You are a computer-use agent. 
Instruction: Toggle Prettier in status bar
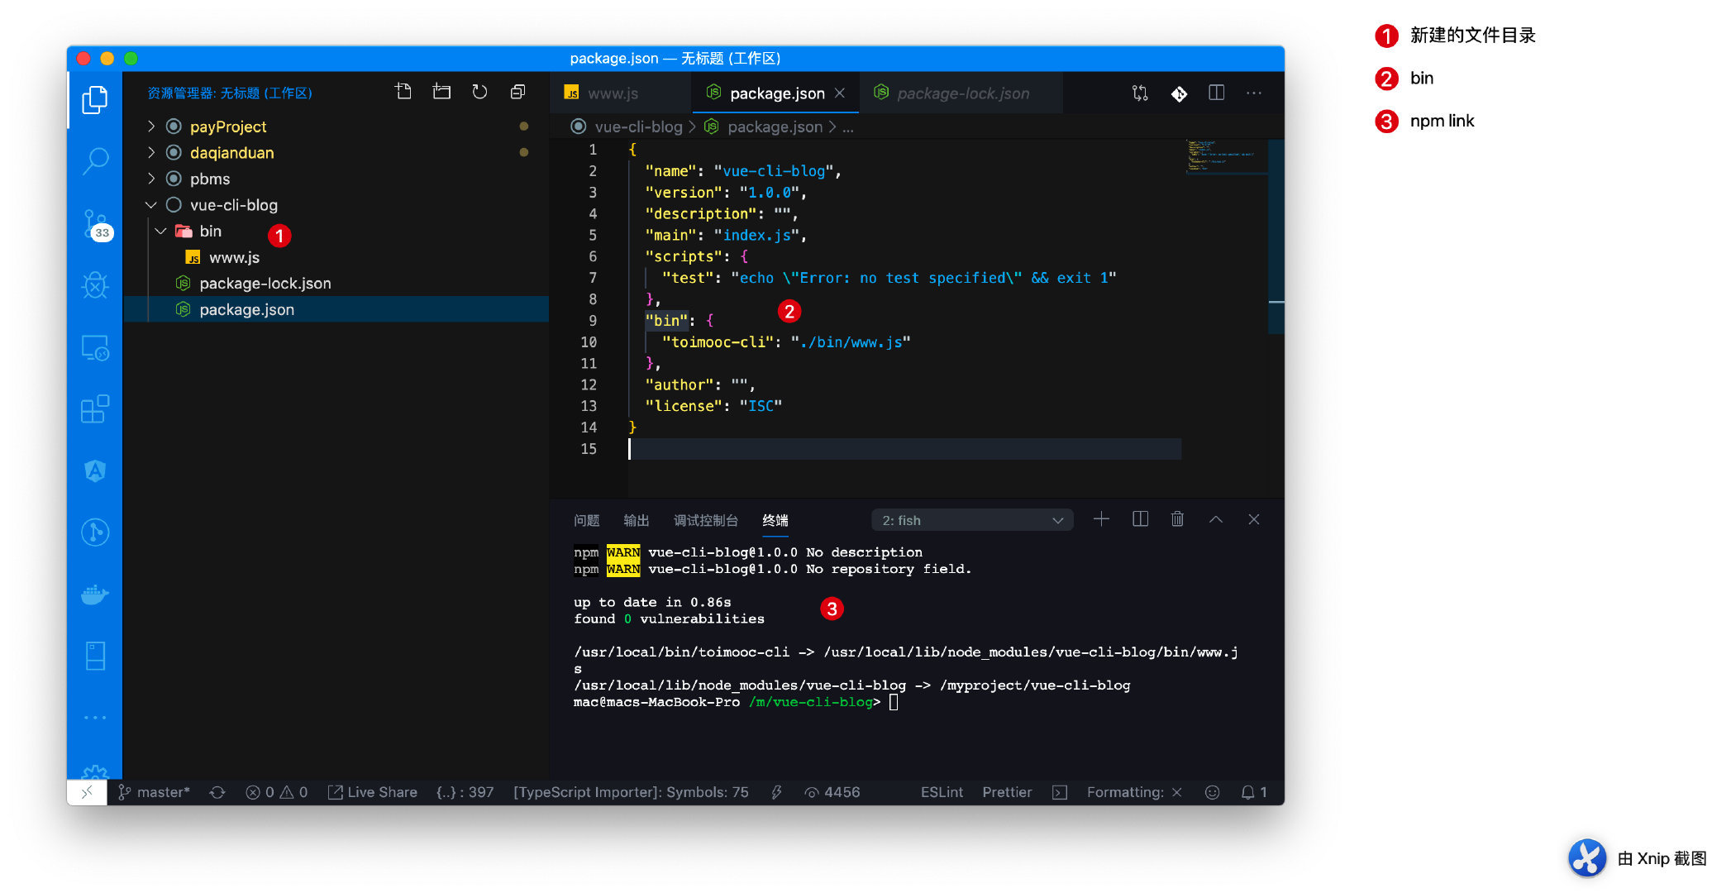(1006, 792)
